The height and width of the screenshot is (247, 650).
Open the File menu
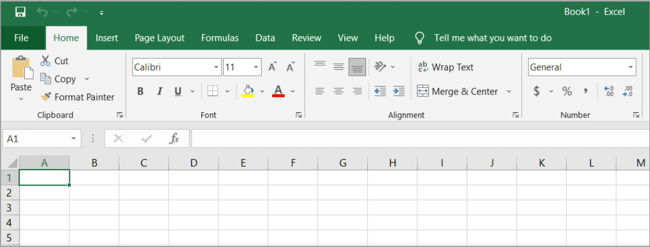click(x=21, y=38)
